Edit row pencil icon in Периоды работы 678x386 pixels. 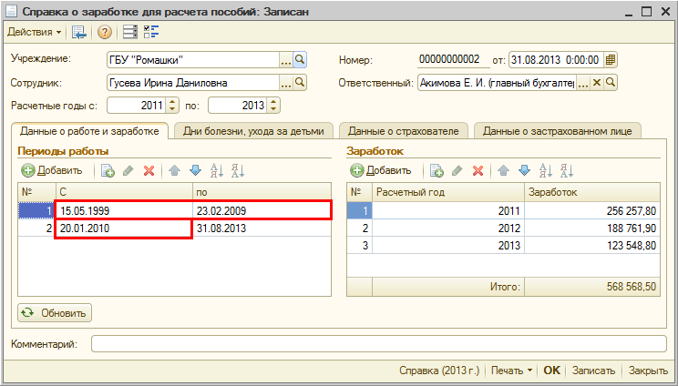128,171
